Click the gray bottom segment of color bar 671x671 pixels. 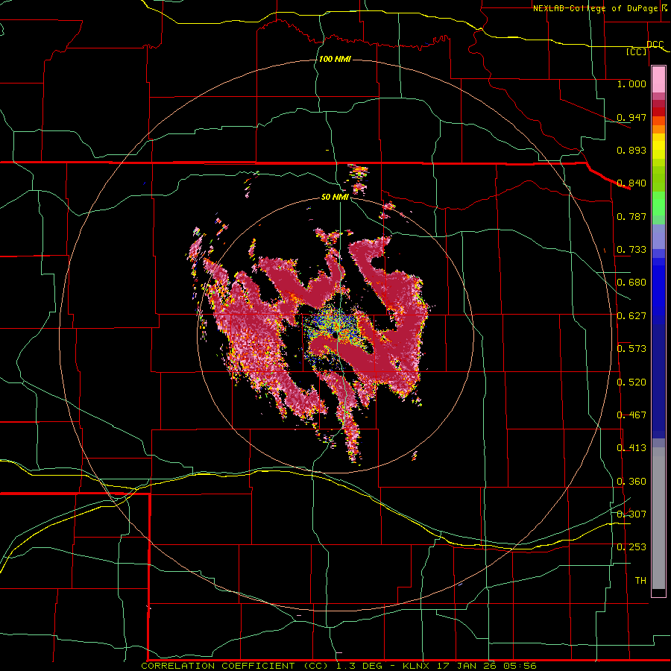tap(658, 518)
